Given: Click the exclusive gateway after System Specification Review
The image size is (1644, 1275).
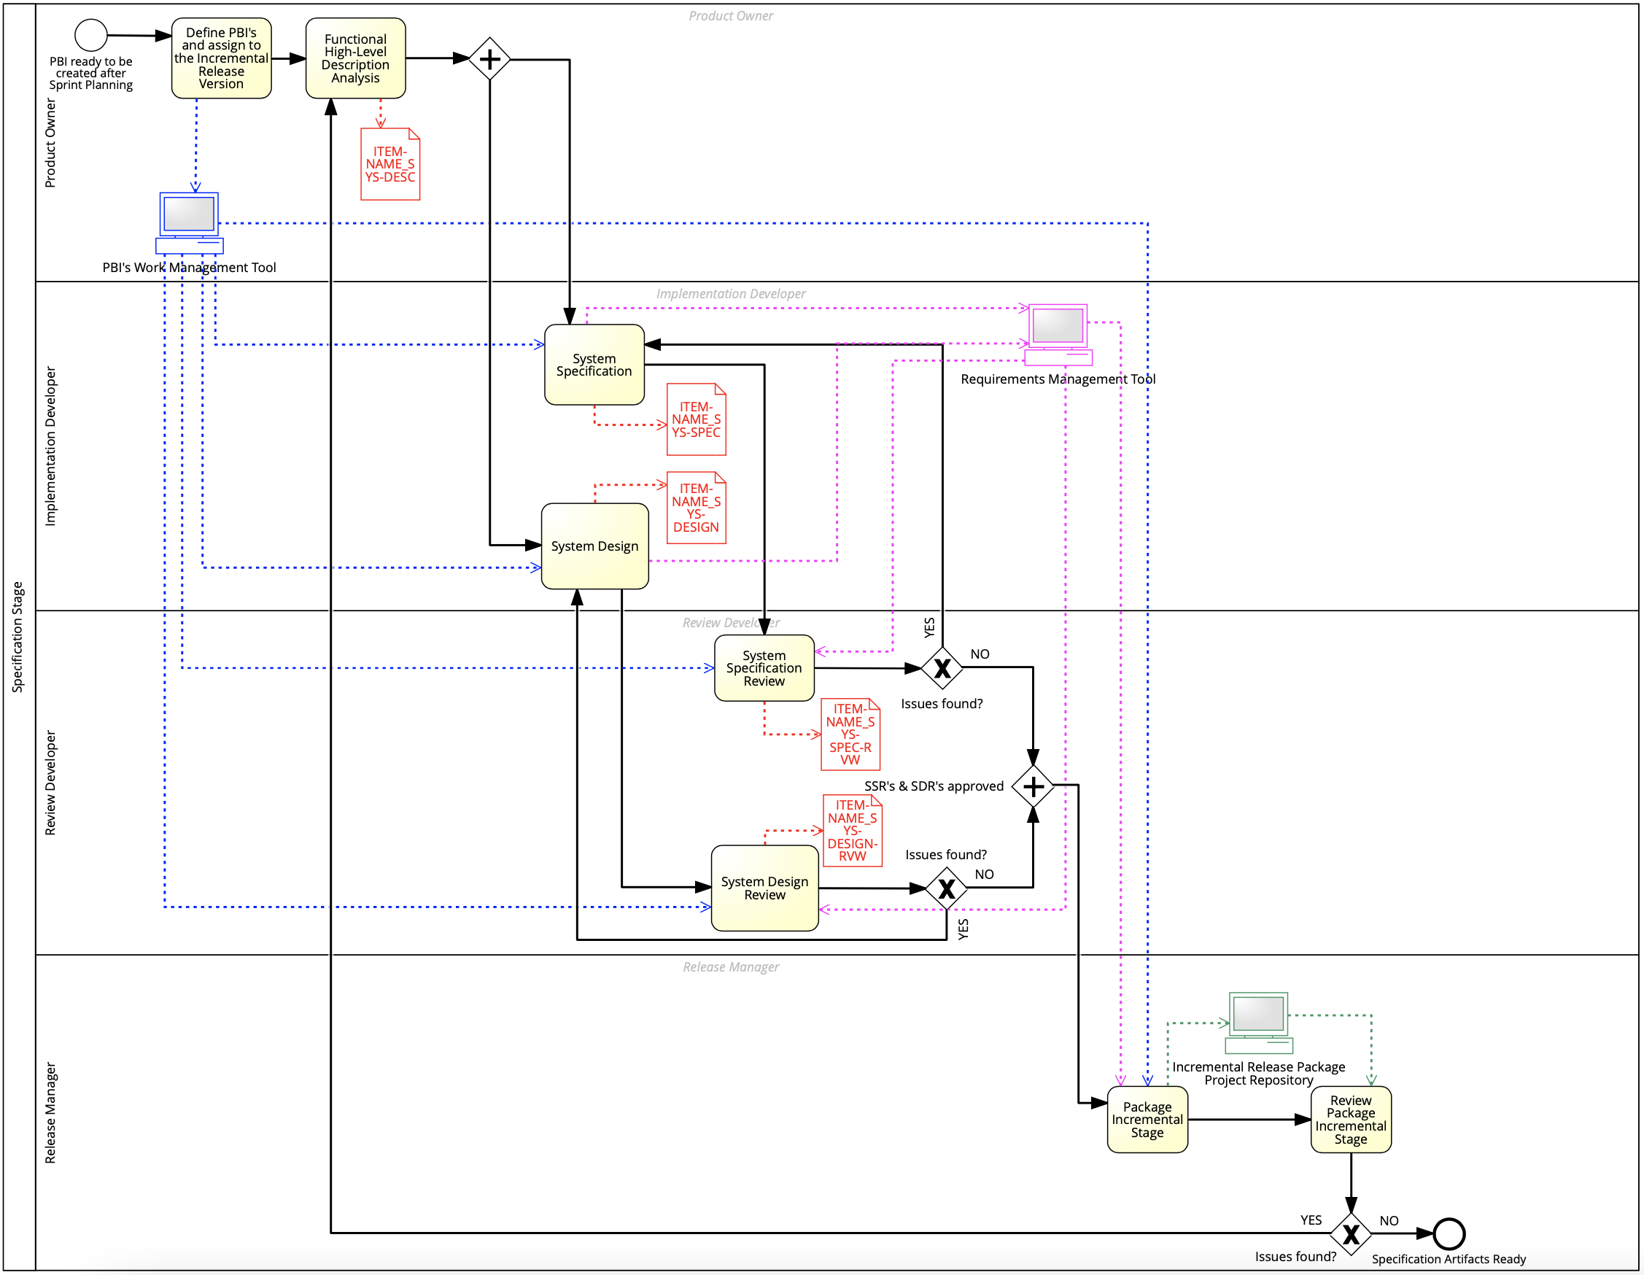Looking at the screenshot, I should (942, 667).
